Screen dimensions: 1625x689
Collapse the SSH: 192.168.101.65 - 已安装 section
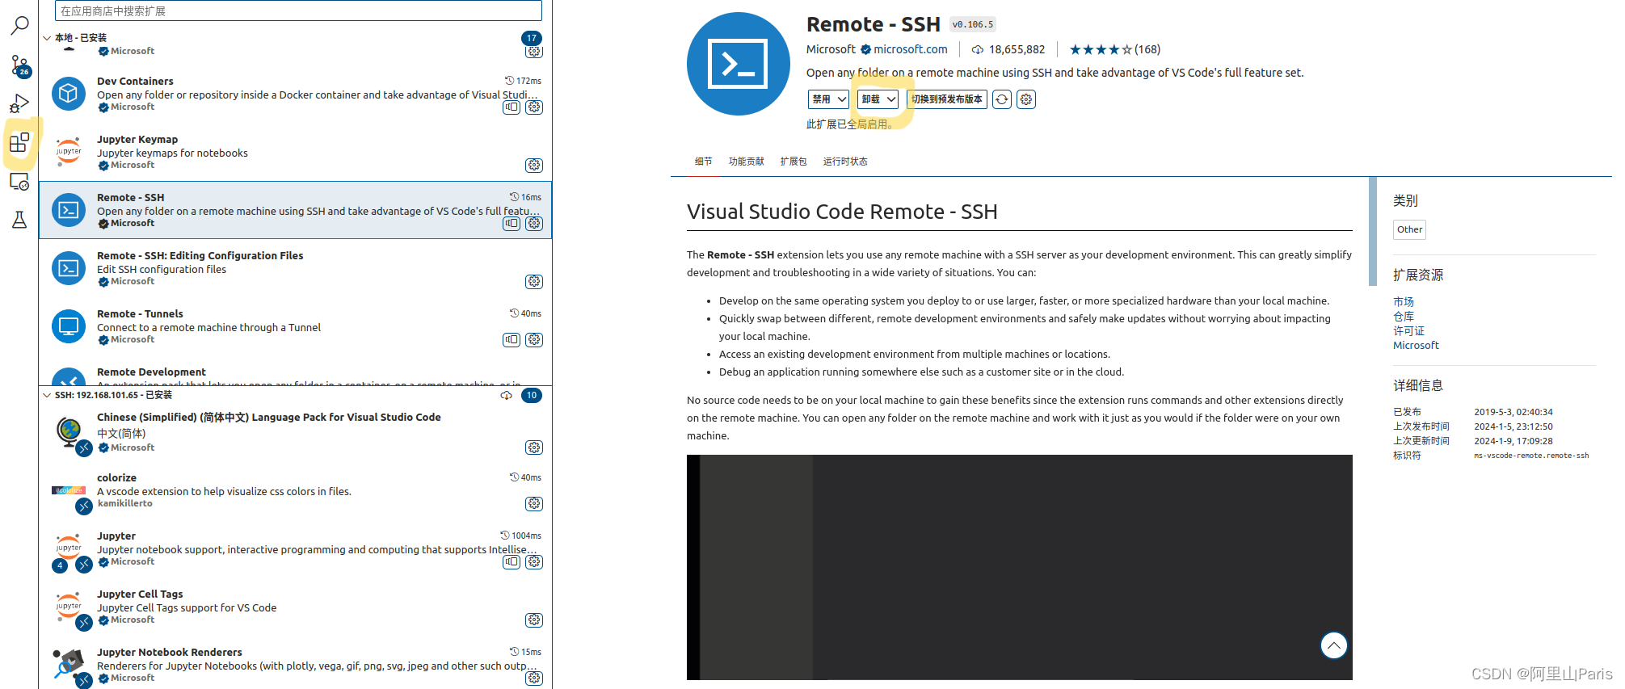(47, 395)
